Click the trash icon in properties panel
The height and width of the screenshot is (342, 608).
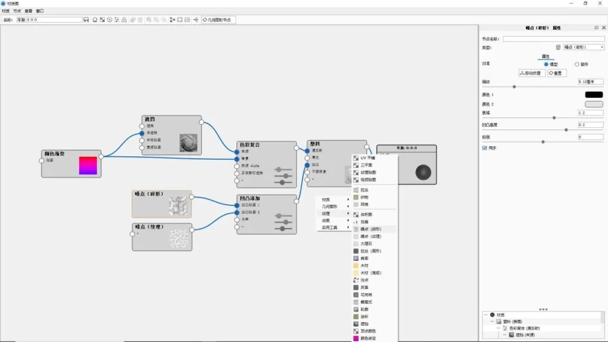pyautogui.click(x=557, y=47)
